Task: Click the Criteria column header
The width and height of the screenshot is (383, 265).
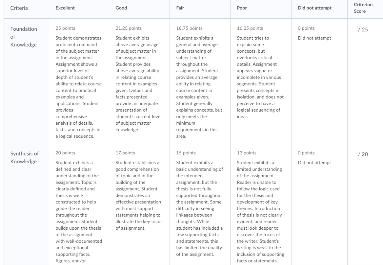Action: point(19,8)
